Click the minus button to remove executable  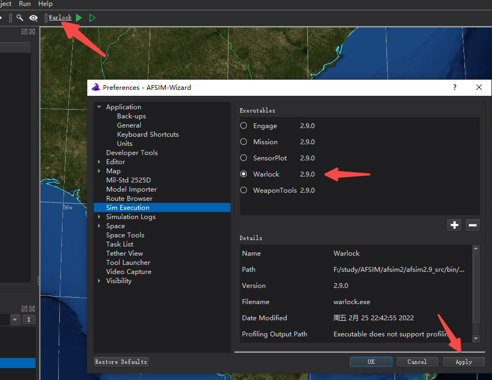click(x=473, y=225)
